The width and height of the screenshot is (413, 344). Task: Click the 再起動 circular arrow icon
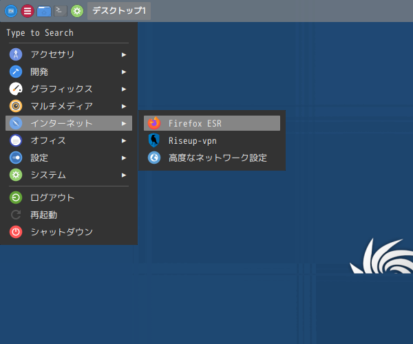coord(16,215)
